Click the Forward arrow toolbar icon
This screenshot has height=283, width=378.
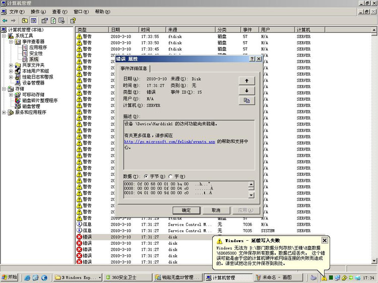13,21
